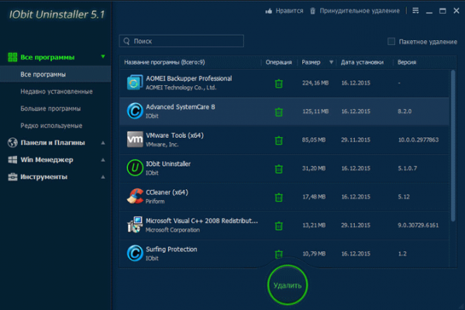
Task: Click size value 85,05 MB
Action: click(x=314, y=139)
